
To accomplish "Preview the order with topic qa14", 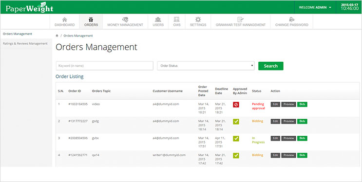I will (x=288, y=155).
